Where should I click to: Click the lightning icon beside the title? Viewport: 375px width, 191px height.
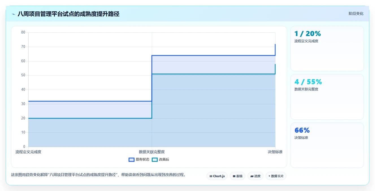(13, 14)
